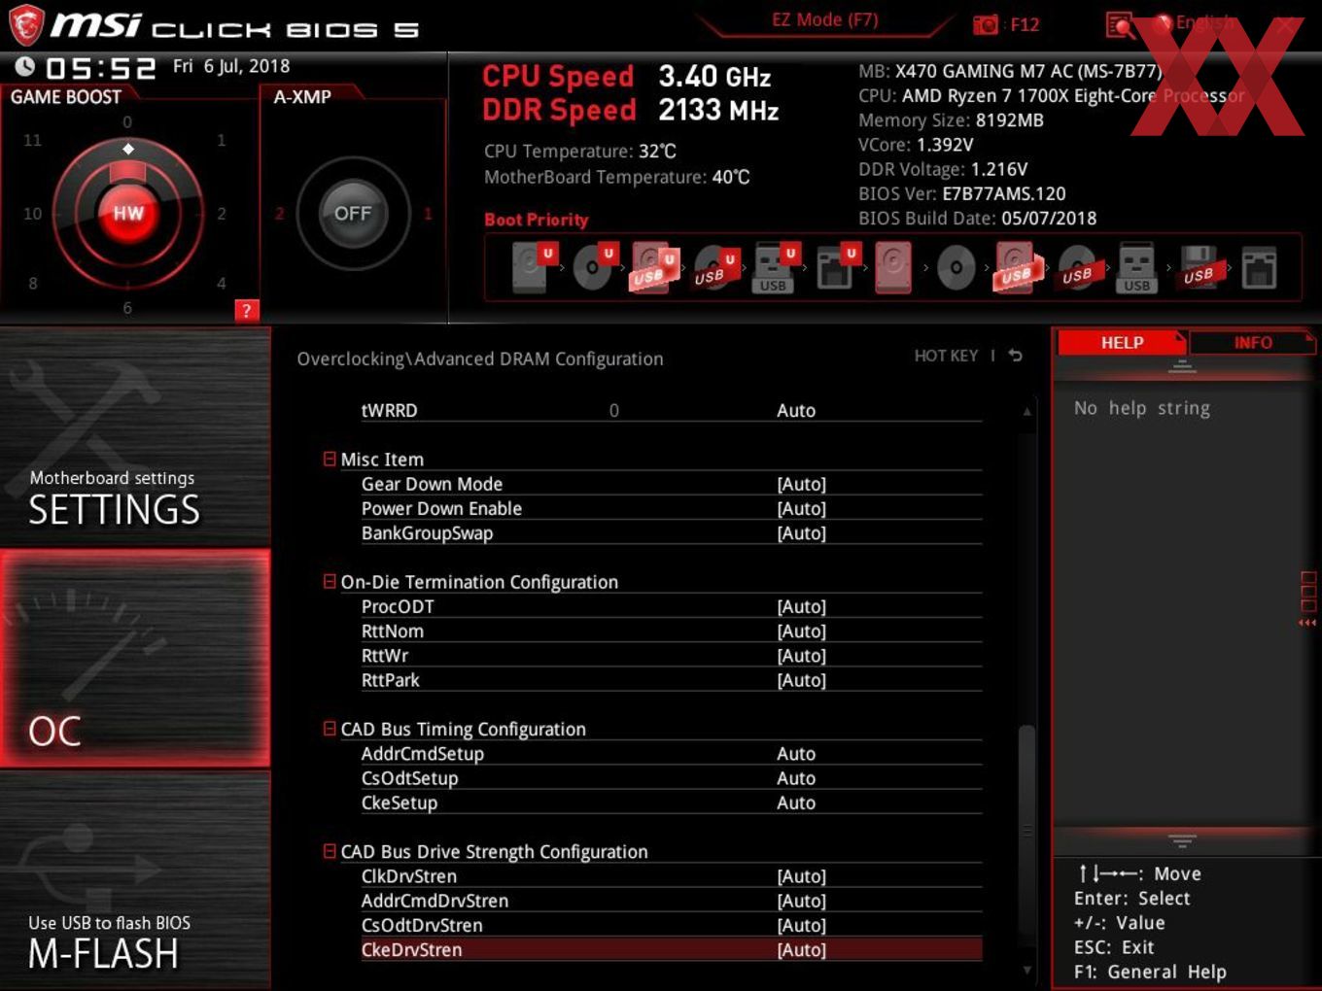Open Power Down Enable [Auto] value
This screenshot has height=991, width=1322.
tap(801, 508)
